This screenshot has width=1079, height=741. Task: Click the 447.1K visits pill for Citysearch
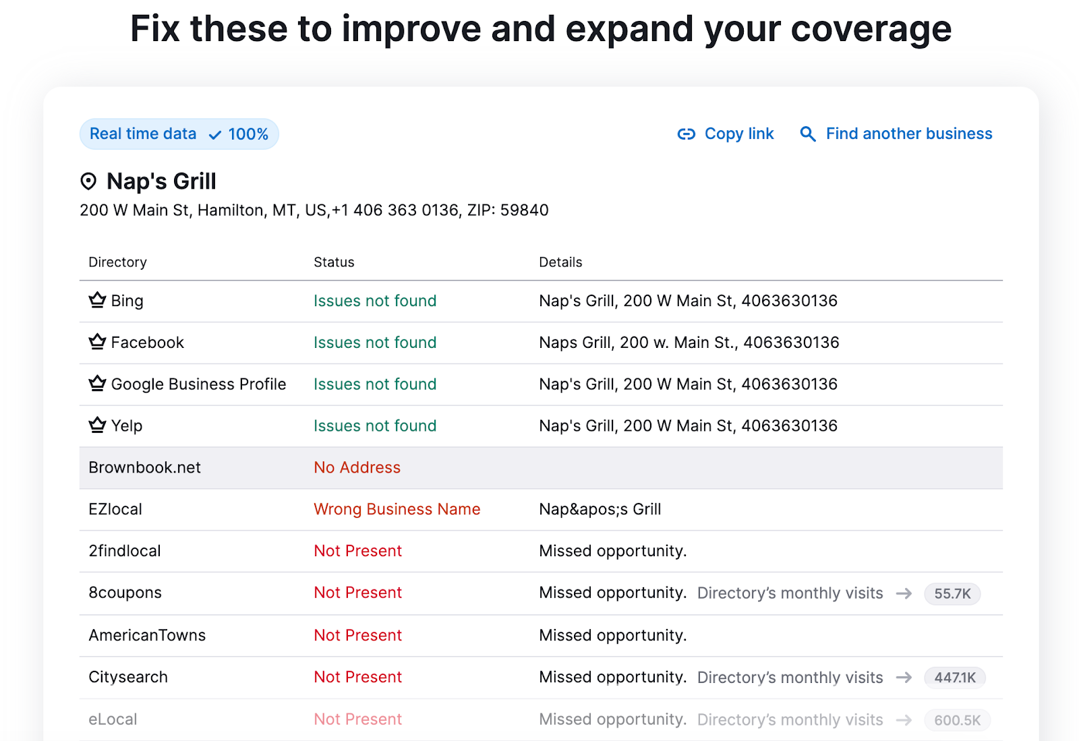(955, 678)
